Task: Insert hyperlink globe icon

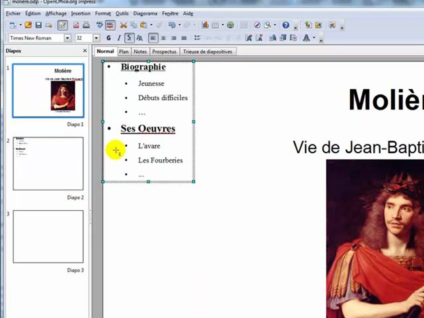Action: pos(231,25)
